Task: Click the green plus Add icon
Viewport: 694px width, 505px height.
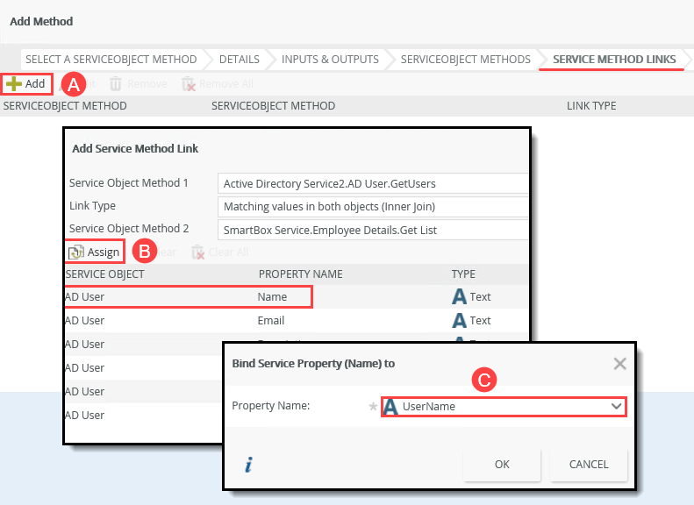Action: click(14, 84)
